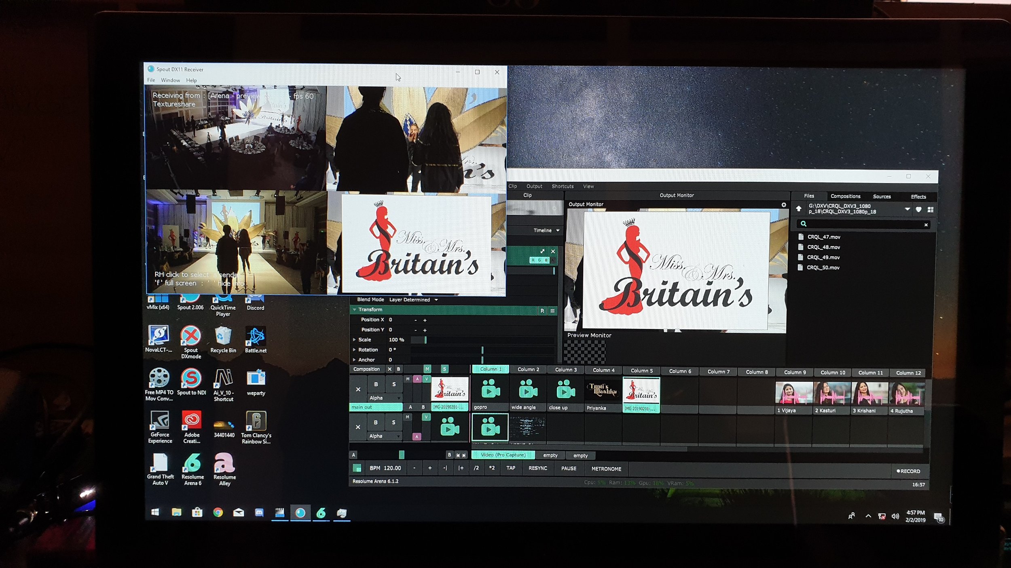The image size is (1011, 568).
Task: Toggle the pink A button on main out layer
Action: pyautogui.click(x=417, y=379)
